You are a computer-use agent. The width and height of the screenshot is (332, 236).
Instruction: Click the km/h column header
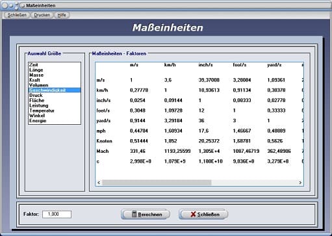click(x=170, y=65)
